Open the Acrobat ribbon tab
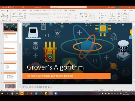The image size is (135, 101). (x=73, y=10)
